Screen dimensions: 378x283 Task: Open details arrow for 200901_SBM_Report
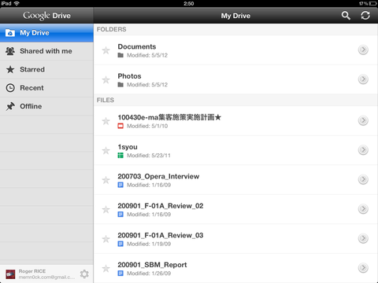click(x=363, y=268)
